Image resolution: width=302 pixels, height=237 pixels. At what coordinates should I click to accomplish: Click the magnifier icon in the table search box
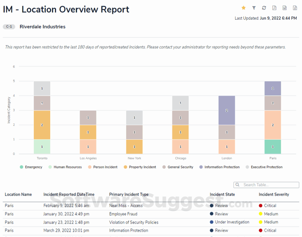[x=237, y=185]
